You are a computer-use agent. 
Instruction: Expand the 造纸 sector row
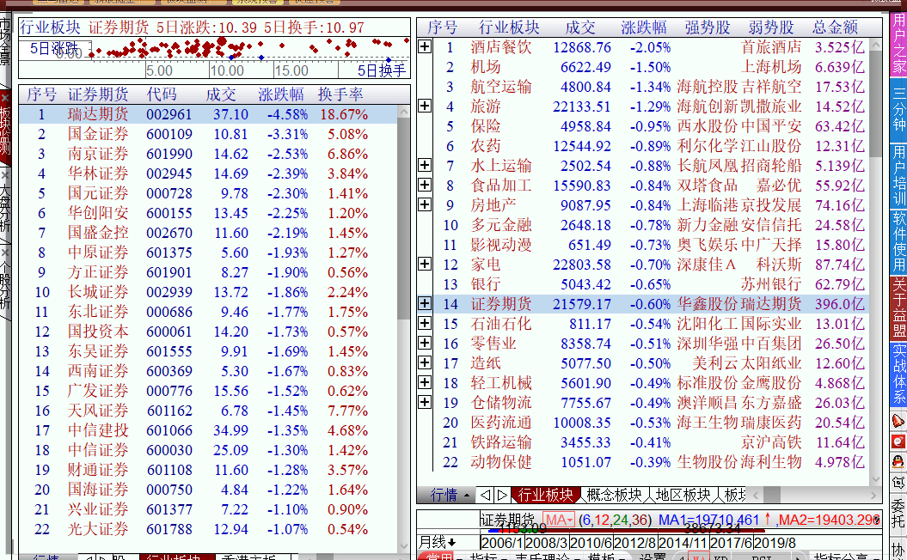[x=425, y=363]
